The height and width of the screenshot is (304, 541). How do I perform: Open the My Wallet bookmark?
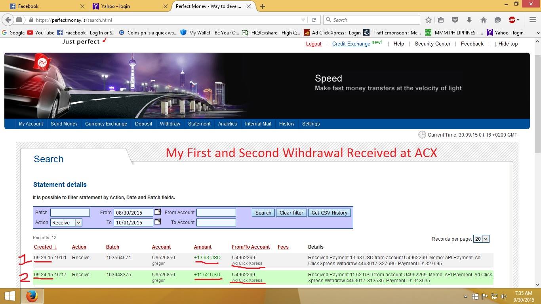click(210, 33)
